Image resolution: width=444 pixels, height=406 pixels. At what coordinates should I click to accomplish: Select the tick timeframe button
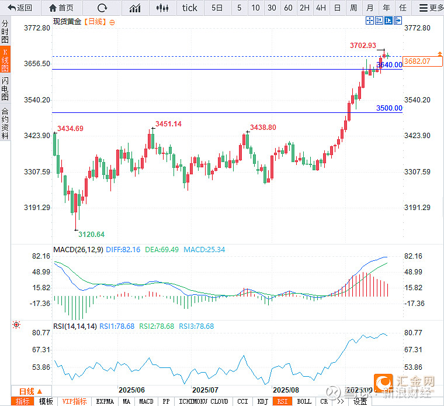click(190, 8)
